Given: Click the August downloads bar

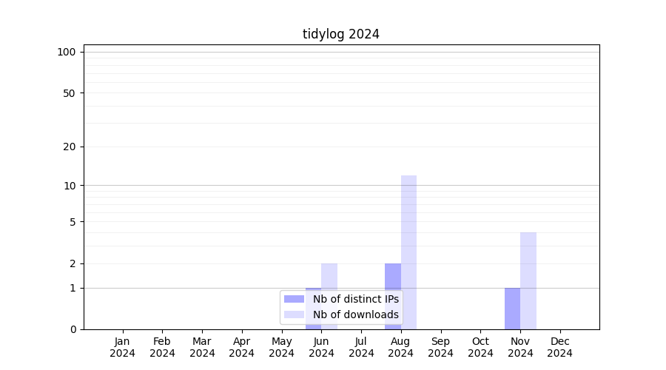Looking at the screenshot, I should coord(408,252).
